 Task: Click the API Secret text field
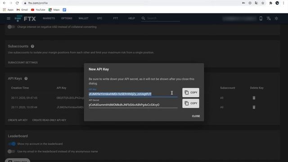click(133, 105)
